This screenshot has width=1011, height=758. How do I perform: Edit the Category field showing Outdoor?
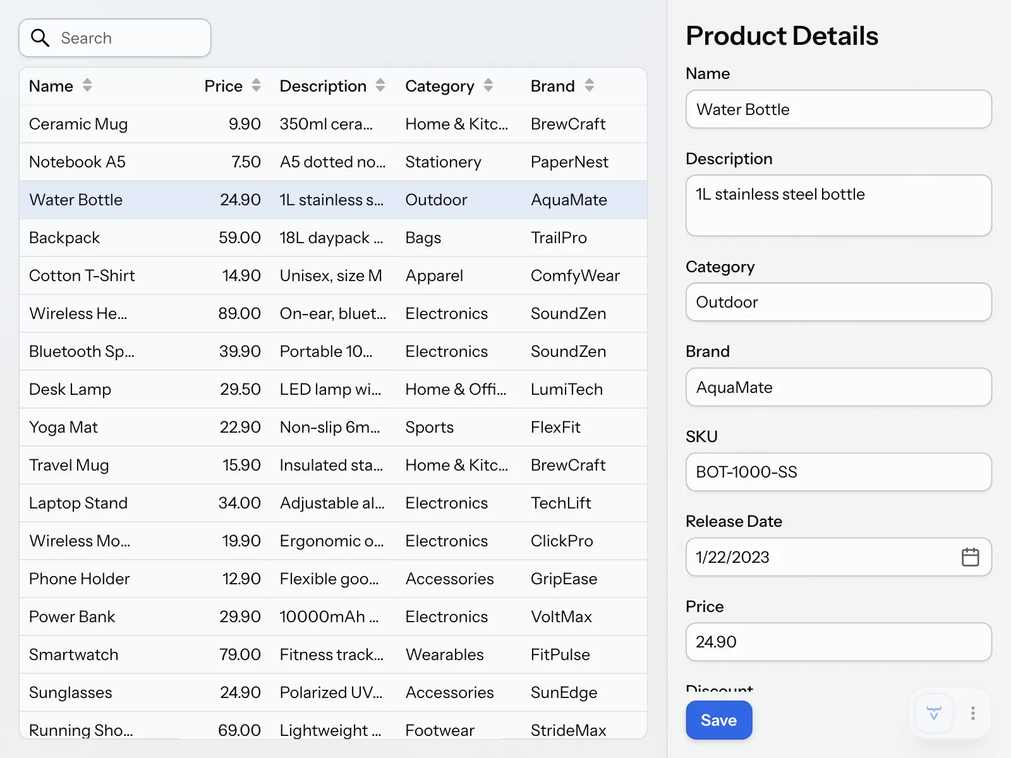(838, 302)
